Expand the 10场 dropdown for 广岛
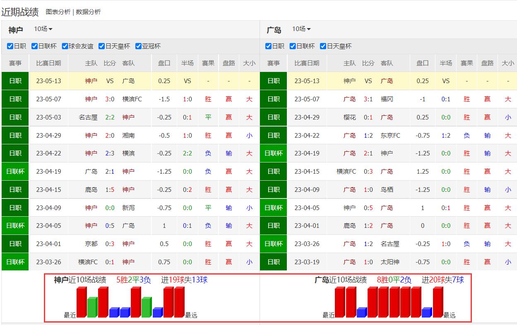517x325 pixels. [x=301, y=29]
